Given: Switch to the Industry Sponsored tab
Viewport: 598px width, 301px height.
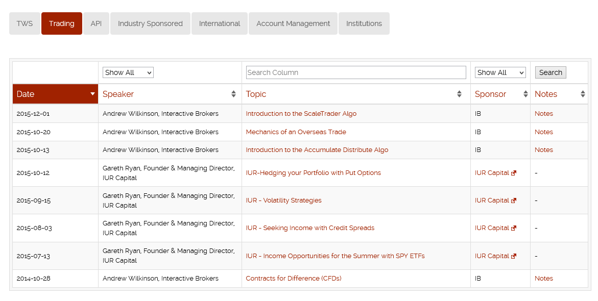Looking at the screenshot, I should (150, 23).
